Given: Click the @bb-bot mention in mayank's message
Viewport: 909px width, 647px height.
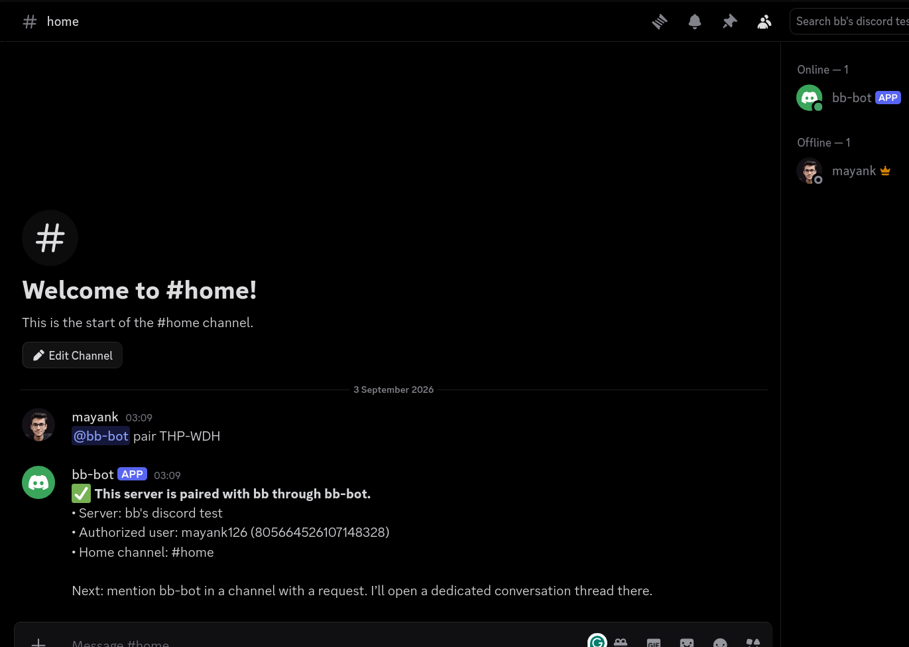Looking at the screenshot, I should pos(101,436).
